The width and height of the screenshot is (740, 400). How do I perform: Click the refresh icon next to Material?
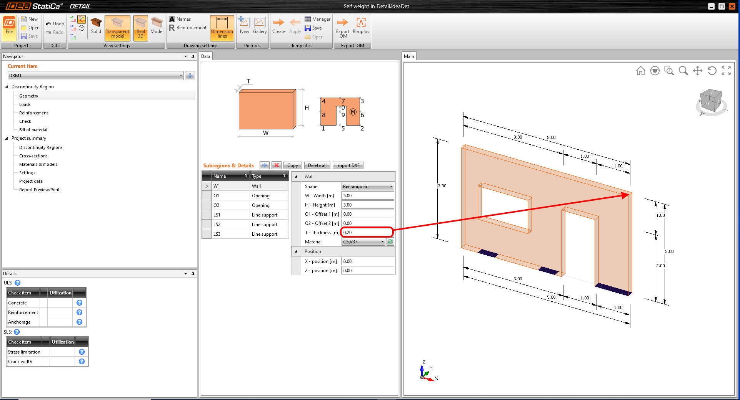(x=390, y=242)
